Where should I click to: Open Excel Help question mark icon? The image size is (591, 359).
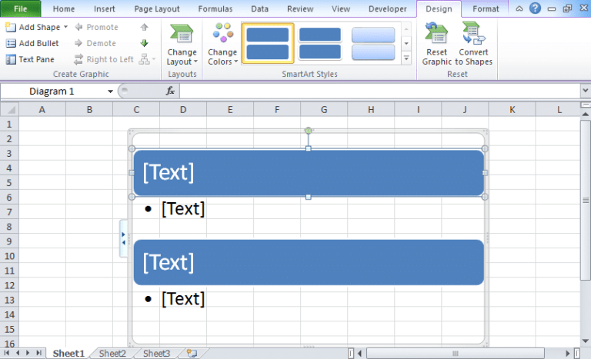(x=535, y=8)
